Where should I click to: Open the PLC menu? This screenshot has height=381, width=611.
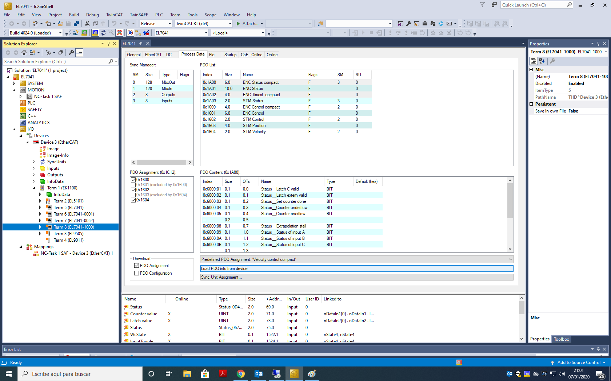click(159, 15)
